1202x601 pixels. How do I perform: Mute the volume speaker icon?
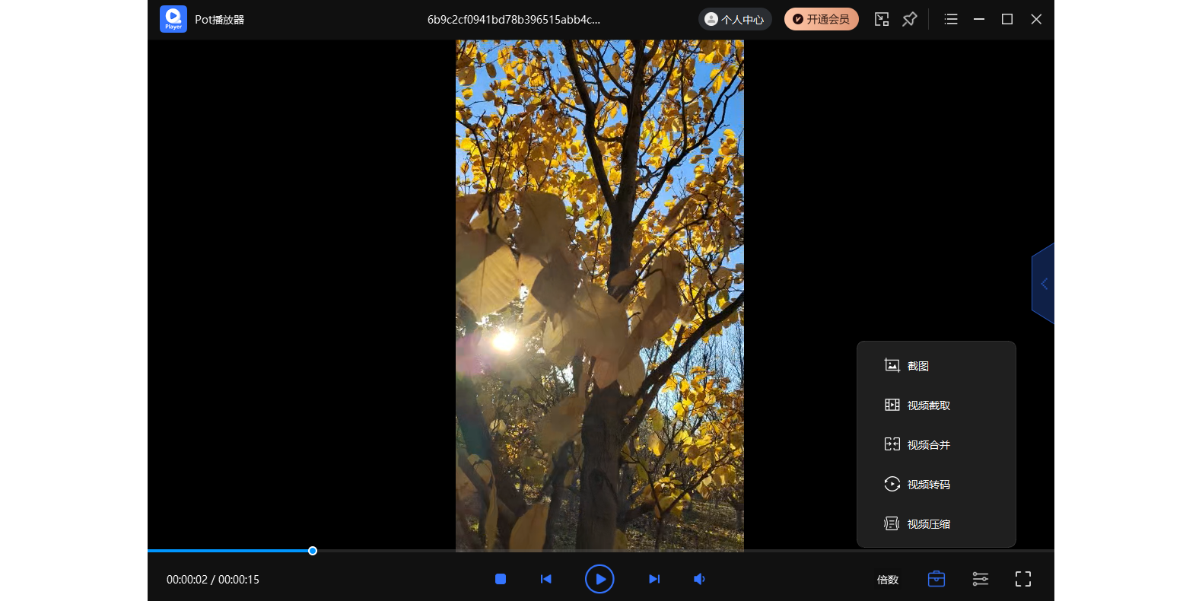(x=699, y=579)
